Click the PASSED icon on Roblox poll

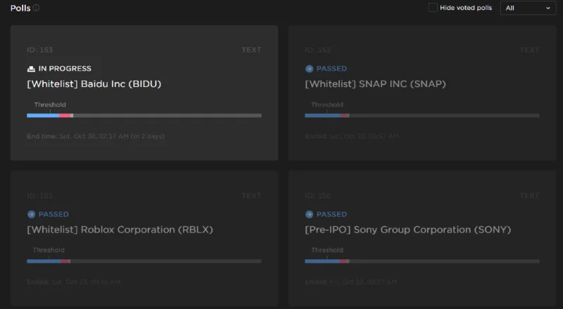tap(31, 214)
